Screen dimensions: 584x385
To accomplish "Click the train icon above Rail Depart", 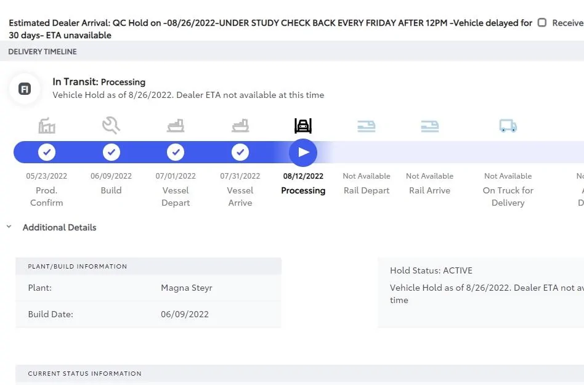I will click(367, 126).
